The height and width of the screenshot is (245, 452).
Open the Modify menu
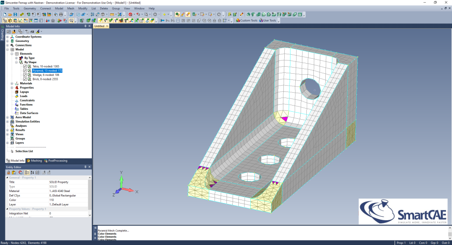coord(83,8)
